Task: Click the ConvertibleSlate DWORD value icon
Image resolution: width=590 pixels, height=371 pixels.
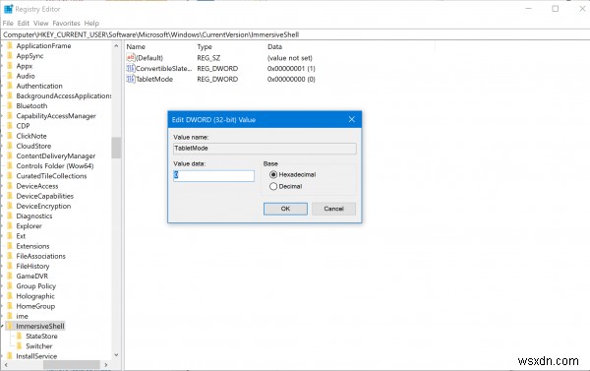Action: [x=131, y=68]
